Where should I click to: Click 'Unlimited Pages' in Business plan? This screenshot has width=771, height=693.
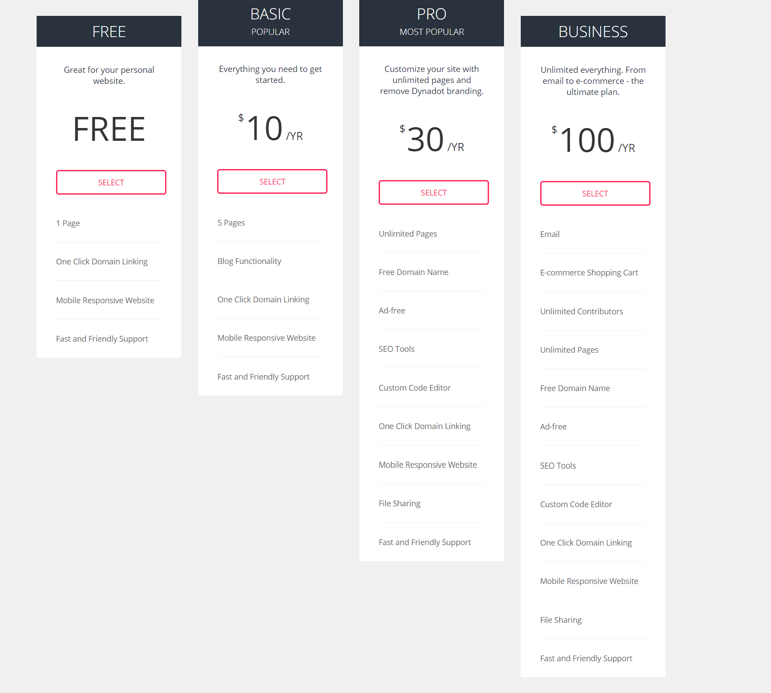pos(569,350)
